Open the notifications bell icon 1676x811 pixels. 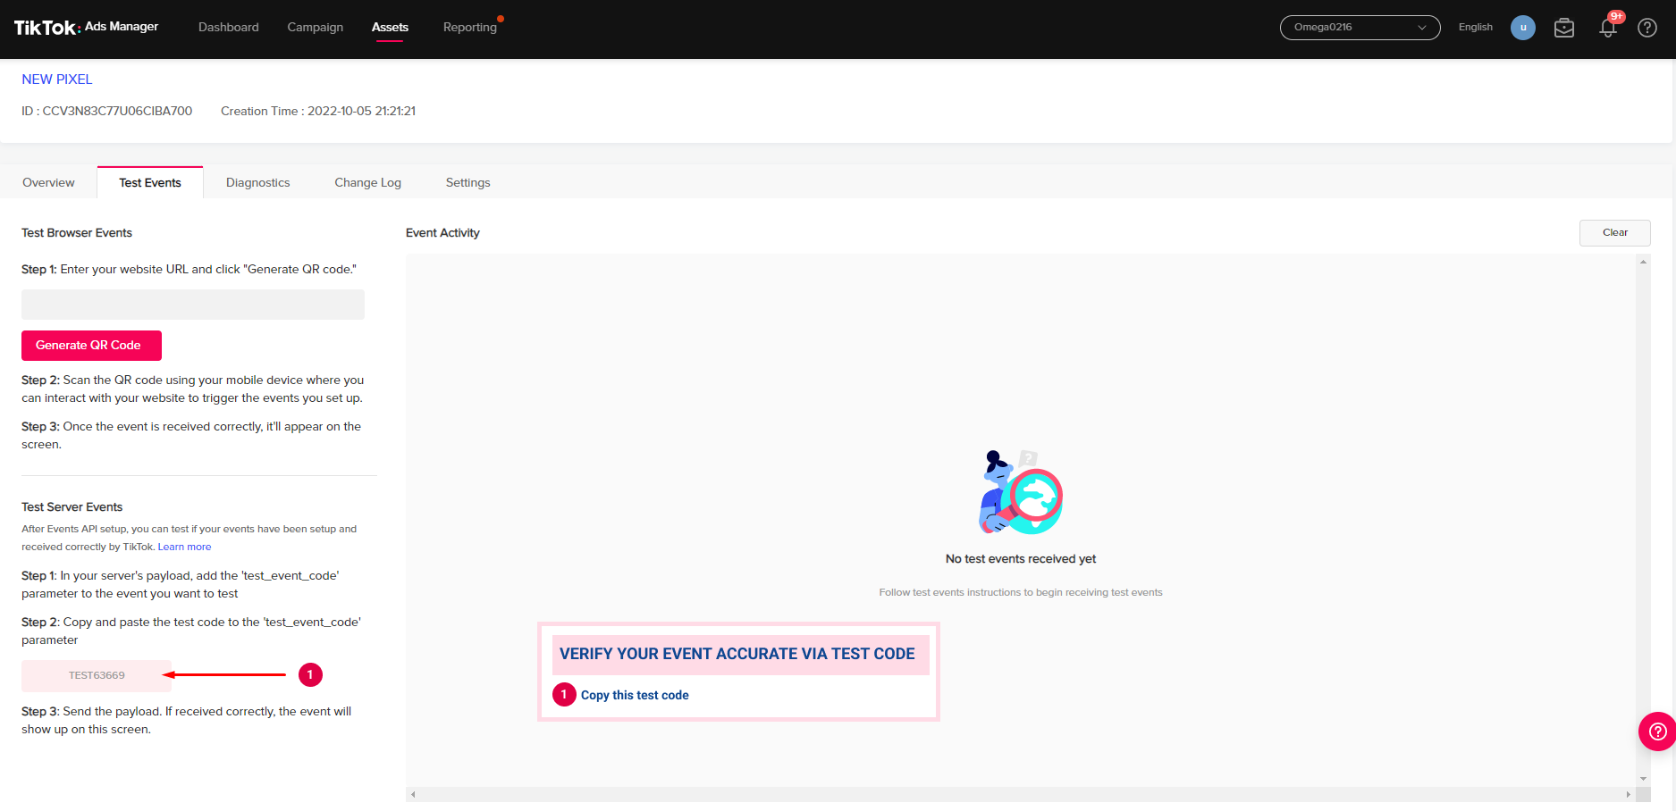1608,28
